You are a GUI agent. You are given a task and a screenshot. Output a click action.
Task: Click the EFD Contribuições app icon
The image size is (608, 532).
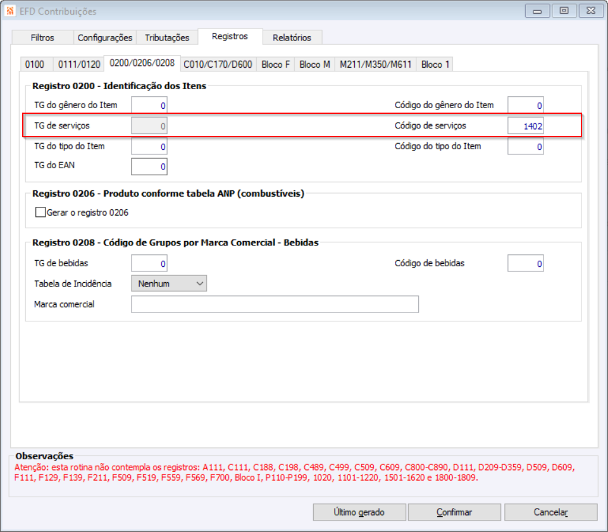point(10,11)
